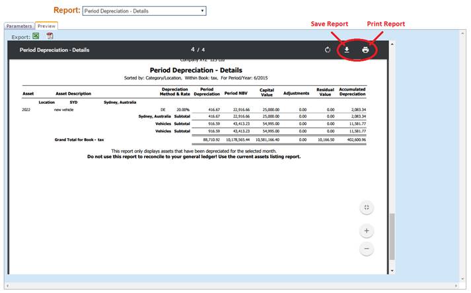Export report to Excel icon
The height and width of the screenshot is (293, 471).
pos(36,36)
